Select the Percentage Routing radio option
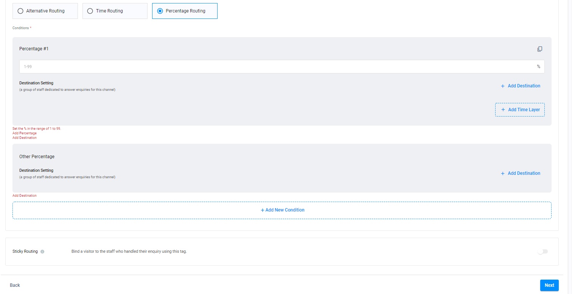The image size is (572, 294). [x=185, y=11]
